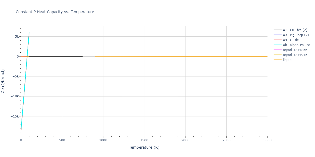The height and width of the screenshot is (157, 315).
Task: Click the 'Temperature (K)' x-axis title
Action: pyautogui.click(x=144, y=147)
